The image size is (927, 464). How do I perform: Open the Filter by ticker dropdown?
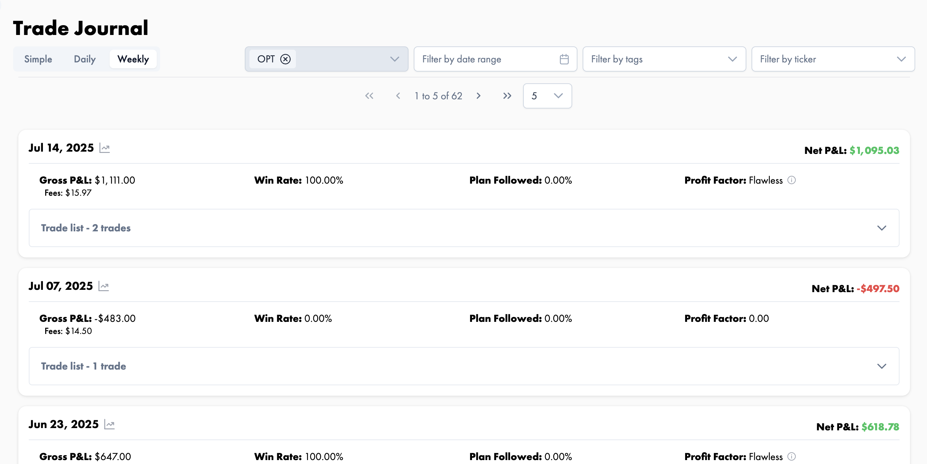pyautogui.click(x=833, y=59)
